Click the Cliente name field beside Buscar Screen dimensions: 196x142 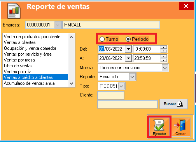[128, 104]
